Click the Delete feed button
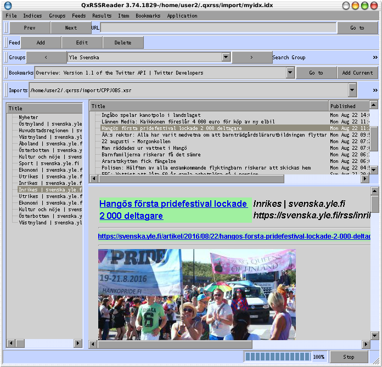Image resolution: width=382 pixels, height=367 pixels. [x=123, y=43]
